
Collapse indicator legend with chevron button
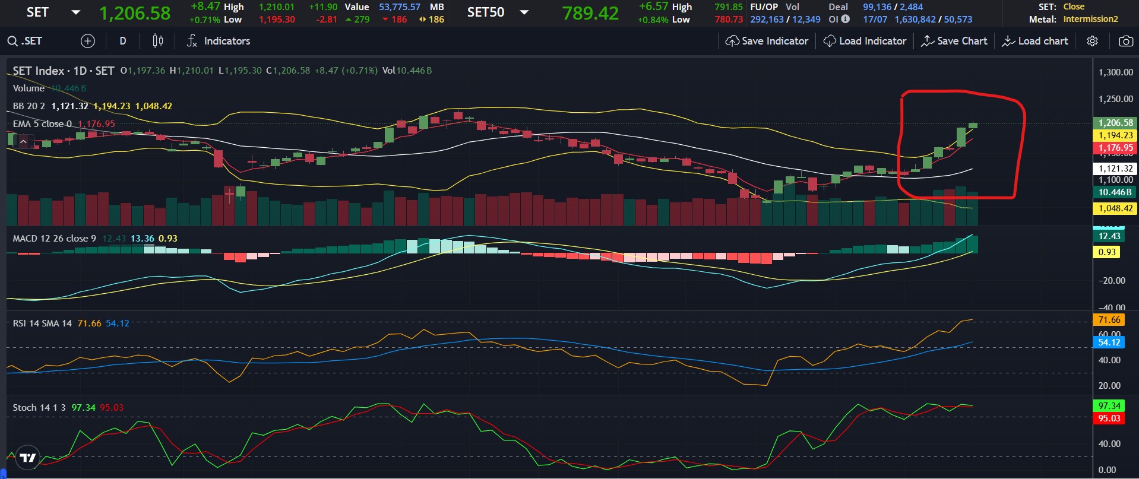[x=23, y=142]
